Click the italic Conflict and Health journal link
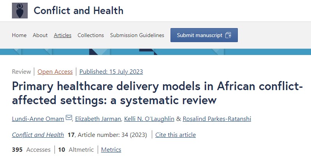Screen dimensions: 311x165 (x=38, y=135)
